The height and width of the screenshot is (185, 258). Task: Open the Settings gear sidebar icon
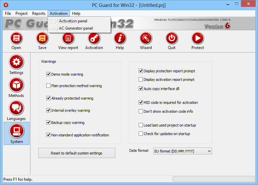pyautogui.click(x=16, y=62)
